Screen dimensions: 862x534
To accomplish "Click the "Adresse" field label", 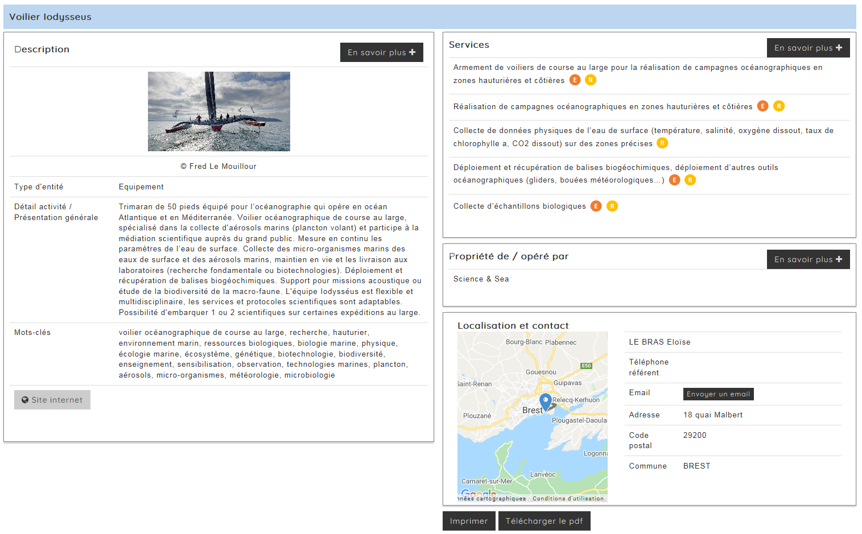I will click(x=644, y=415).
